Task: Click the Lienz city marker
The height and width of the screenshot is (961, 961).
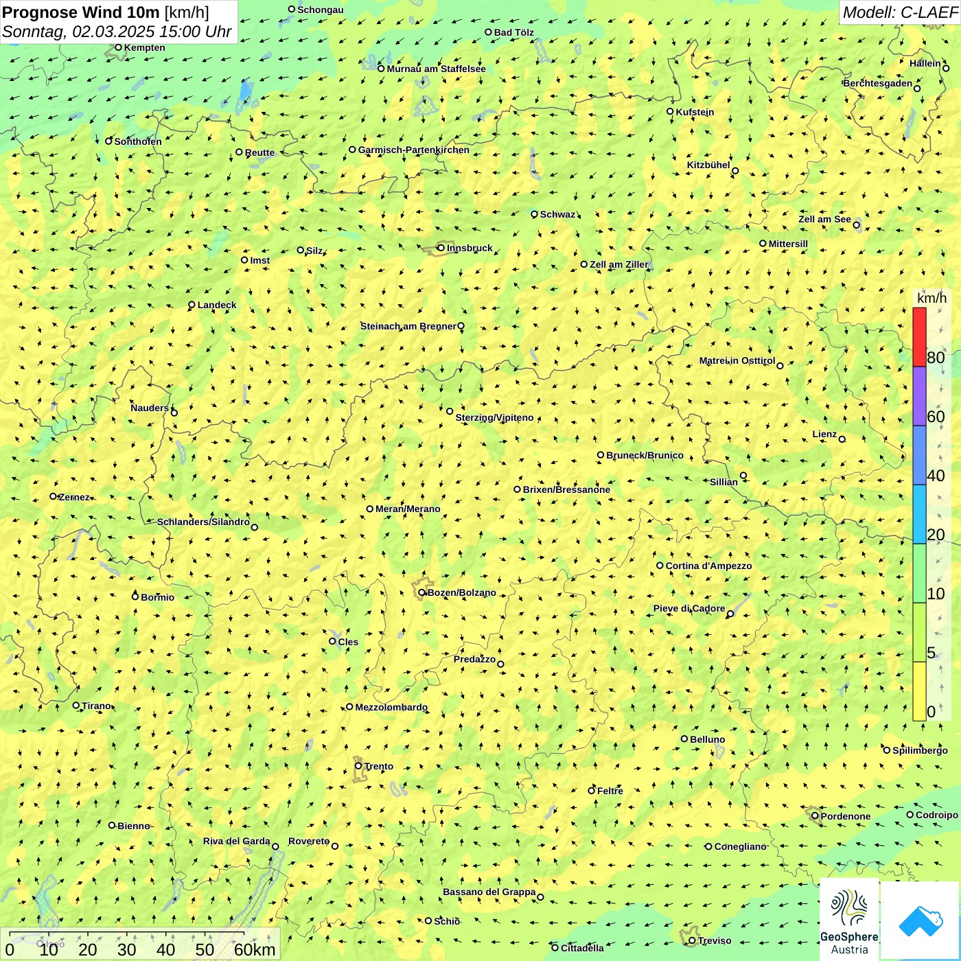Action: [x=842, y=439]
